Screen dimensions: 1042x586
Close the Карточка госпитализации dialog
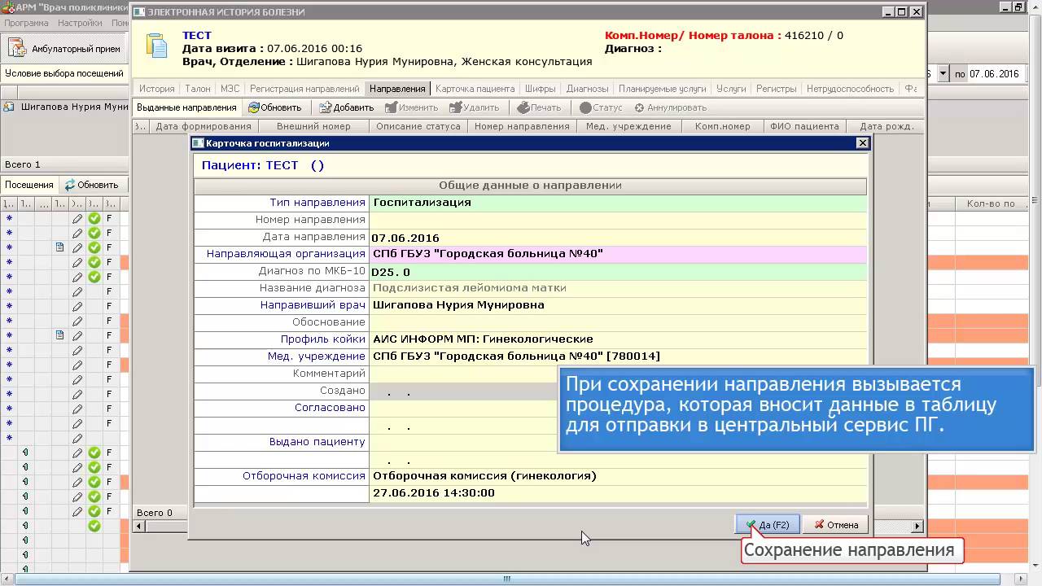pos(862,143)
